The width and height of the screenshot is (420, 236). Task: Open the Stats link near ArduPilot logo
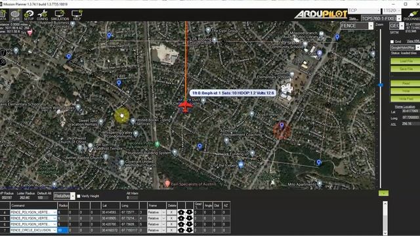[x=353, y=19]
